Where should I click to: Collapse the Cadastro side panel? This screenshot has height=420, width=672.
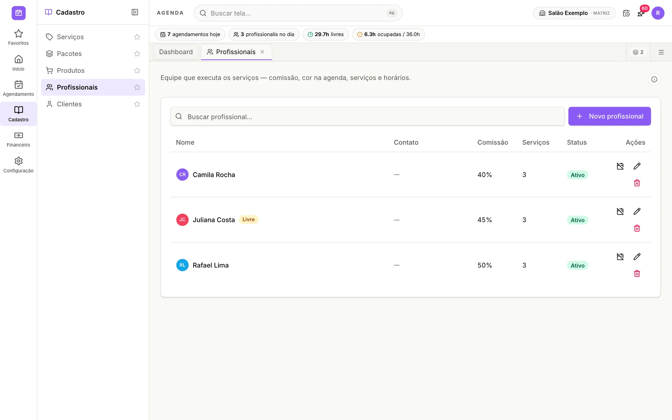pyautogui.click(x=135, y=12)
